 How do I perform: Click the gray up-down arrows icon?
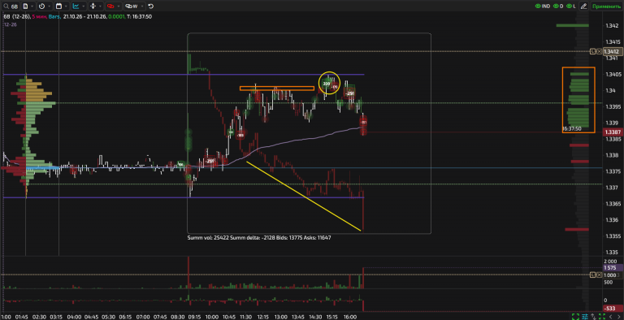(x=593, y=317)
